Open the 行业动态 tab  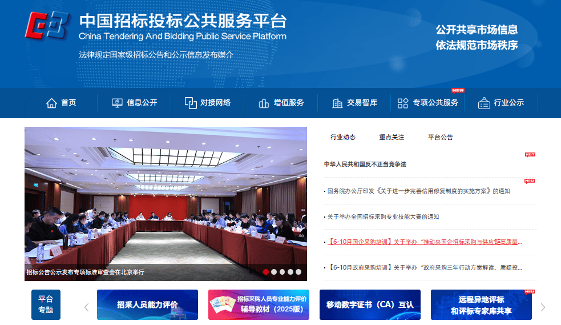tap(342, 137)
